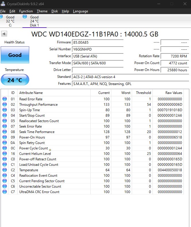Click the Reallocated Sectors Count attribute name

tap(39, 121)
